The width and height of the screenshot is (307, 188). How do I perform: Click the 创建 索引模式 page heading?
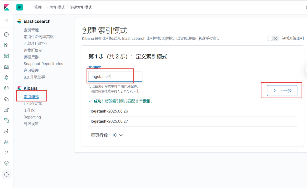click(x=104, y=30)
